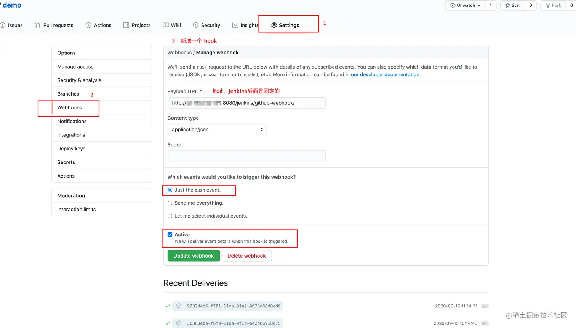Switch to the Wiki tab
Viewport: 576px width, 328px height.
pyautogui.click(x=172, y=25)
